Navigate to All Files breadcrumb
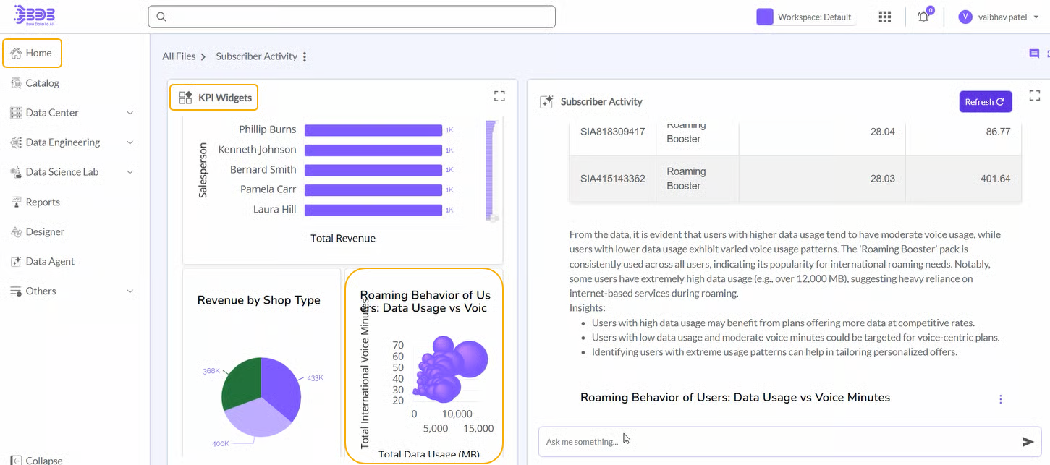1050x465 pixels. (178, 56)
